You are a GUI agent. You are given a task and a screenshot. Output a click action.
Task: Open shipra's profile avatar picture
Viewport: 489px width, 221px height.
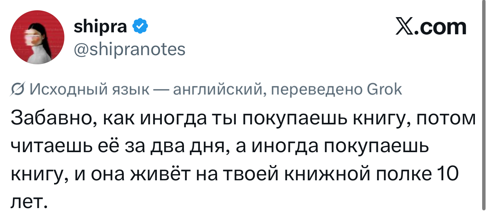[37, 37]
